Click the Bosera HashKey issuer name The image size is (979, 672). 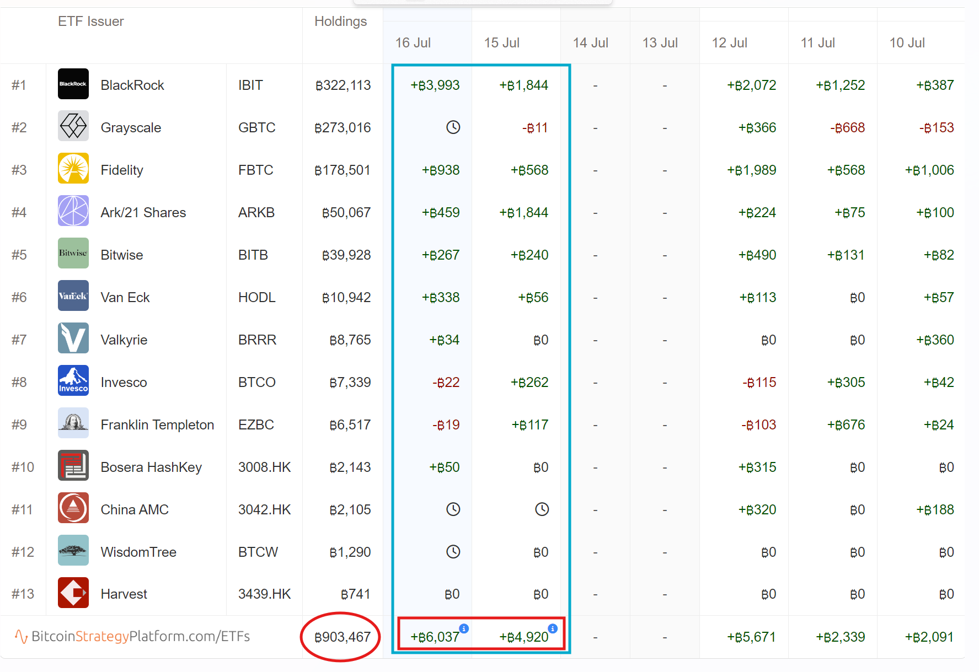[151, 467]
